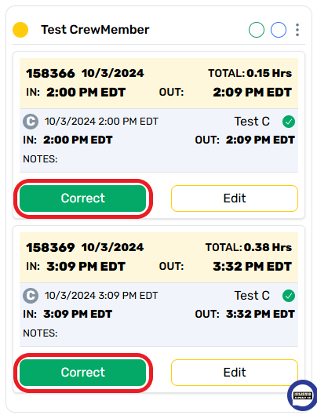This screenshot has width=317, height=415.
Task: Click the Test C label on the 3:09 PM entry
Action: [x=252, y=296]
